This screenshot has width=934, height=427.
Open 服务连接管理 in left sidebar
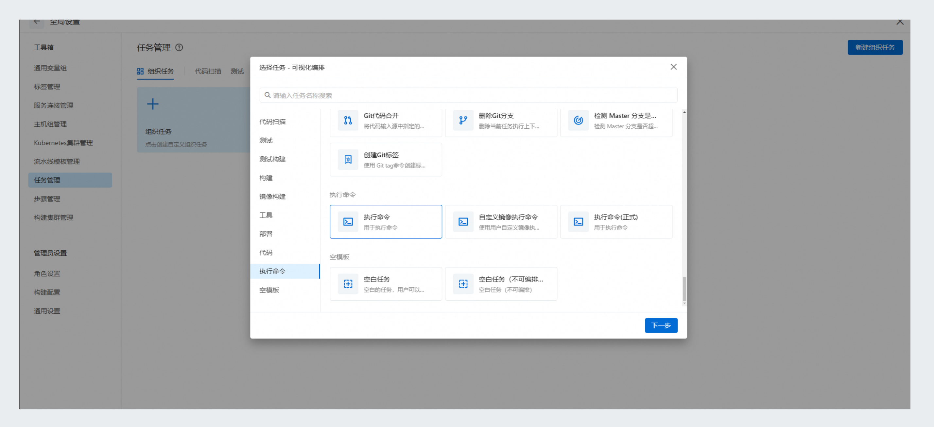[53, 105]
